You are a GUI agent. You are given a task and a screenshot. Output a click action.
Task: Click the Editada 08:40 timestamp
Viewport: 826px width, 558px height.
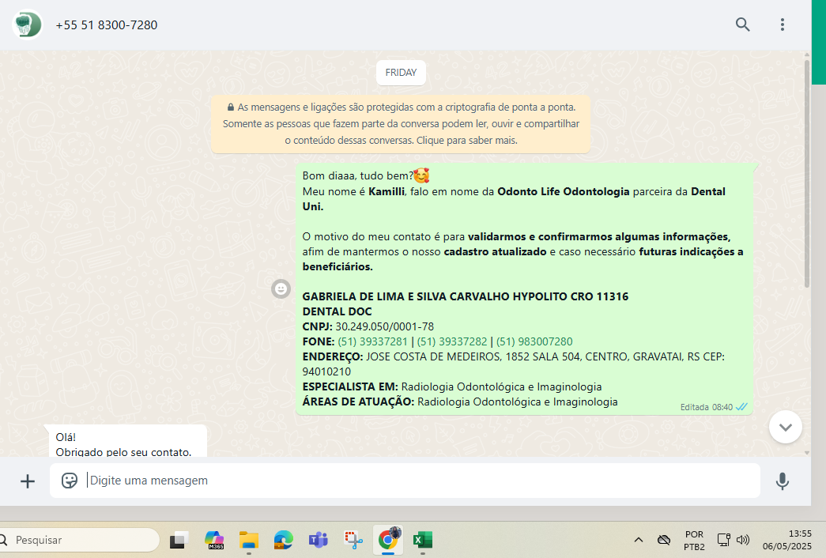click(706, 407)
